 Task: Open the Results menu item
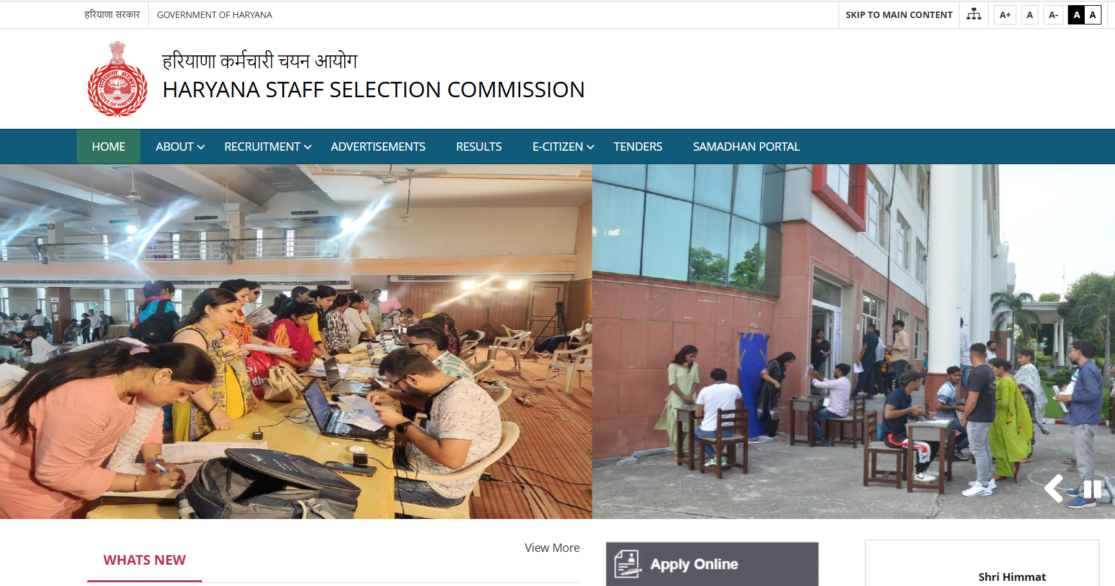click(x=479, y=147)
